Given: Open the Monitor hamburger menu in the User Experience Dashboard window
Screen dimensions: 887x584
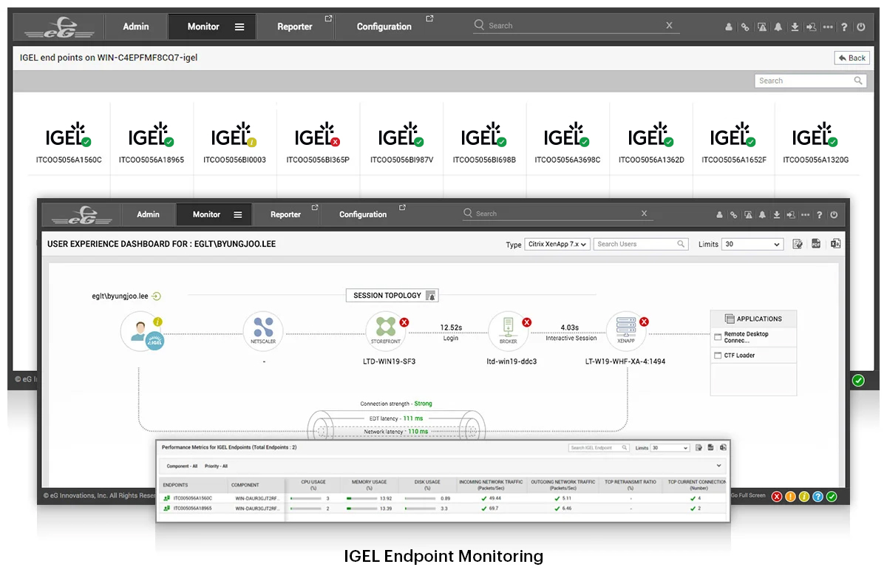Looking at the screenshot, I should (x=238, y=214).
